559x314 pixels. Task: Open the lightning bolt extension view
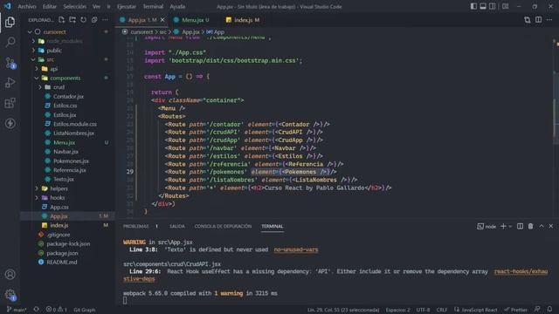click(10, 123)
